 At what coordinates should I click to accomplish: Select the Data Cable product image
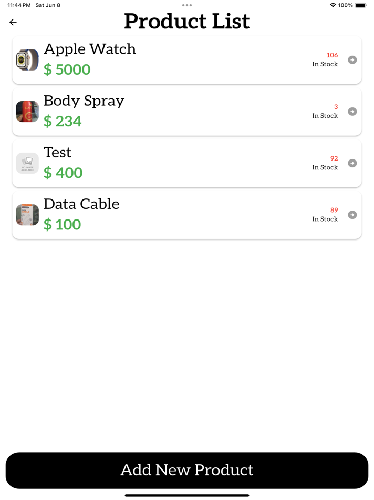coord(27,215)
